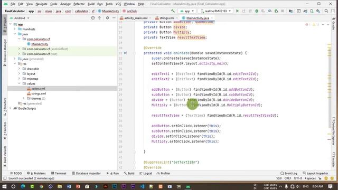
Task: Open the Terminal tool window
Action: tap(59, 173)
